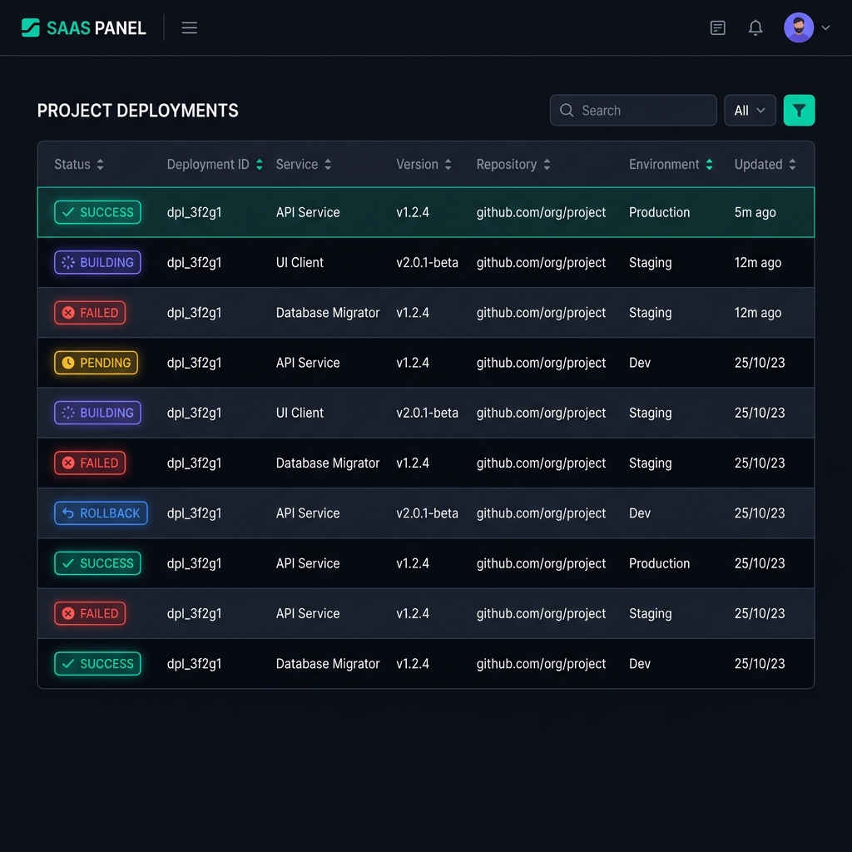Image resolution: width=852 pixels, height=852 pixels.
Task: Click the ROLLBACK status badge
Action: coord(101,513)
